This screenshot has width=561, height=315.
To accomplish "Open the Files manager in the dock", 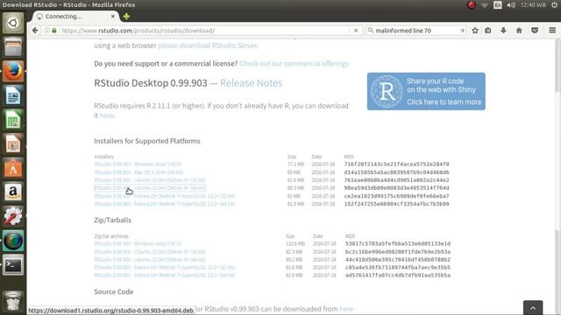I will [x=13, y=47].
